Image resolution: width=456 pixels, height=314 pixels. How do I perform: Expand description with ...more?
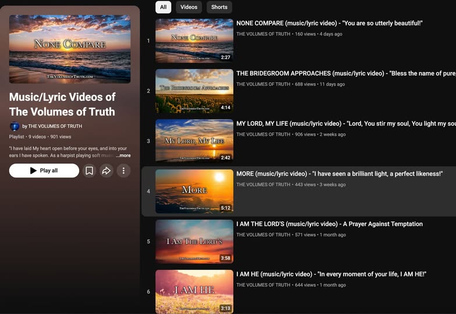[x=123, y=156]
